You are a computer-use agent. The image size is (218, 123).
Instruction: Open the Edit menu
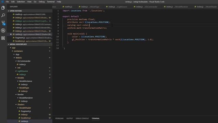coord(13,2)
